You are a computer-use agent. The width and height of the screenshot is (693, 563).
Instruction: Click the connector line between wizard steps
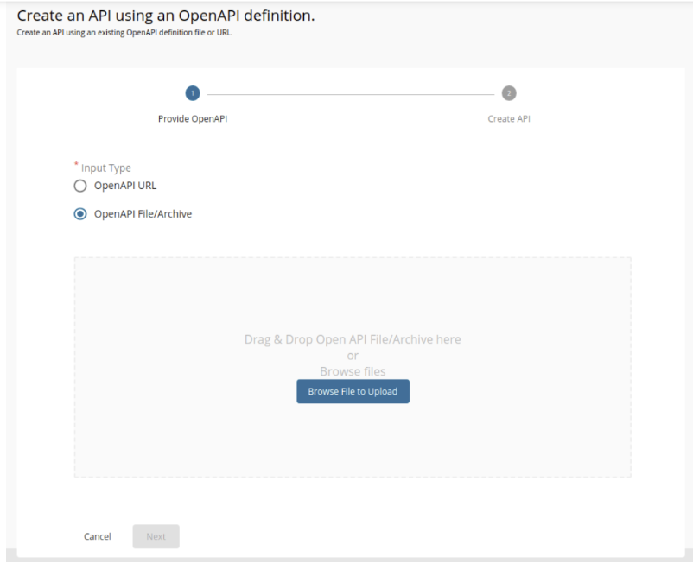tap(351, 94)
